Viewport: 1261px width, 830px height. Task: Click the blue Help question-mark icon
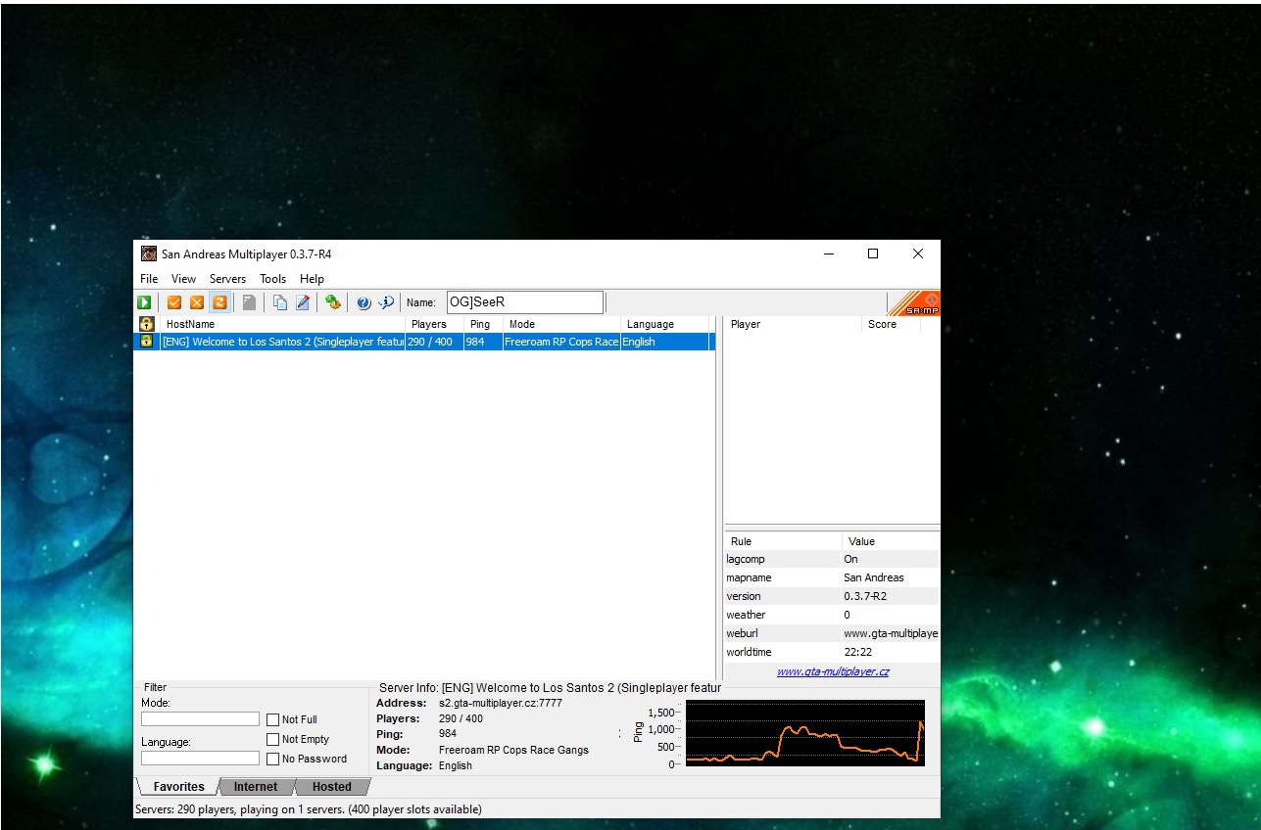coord(364,302)
